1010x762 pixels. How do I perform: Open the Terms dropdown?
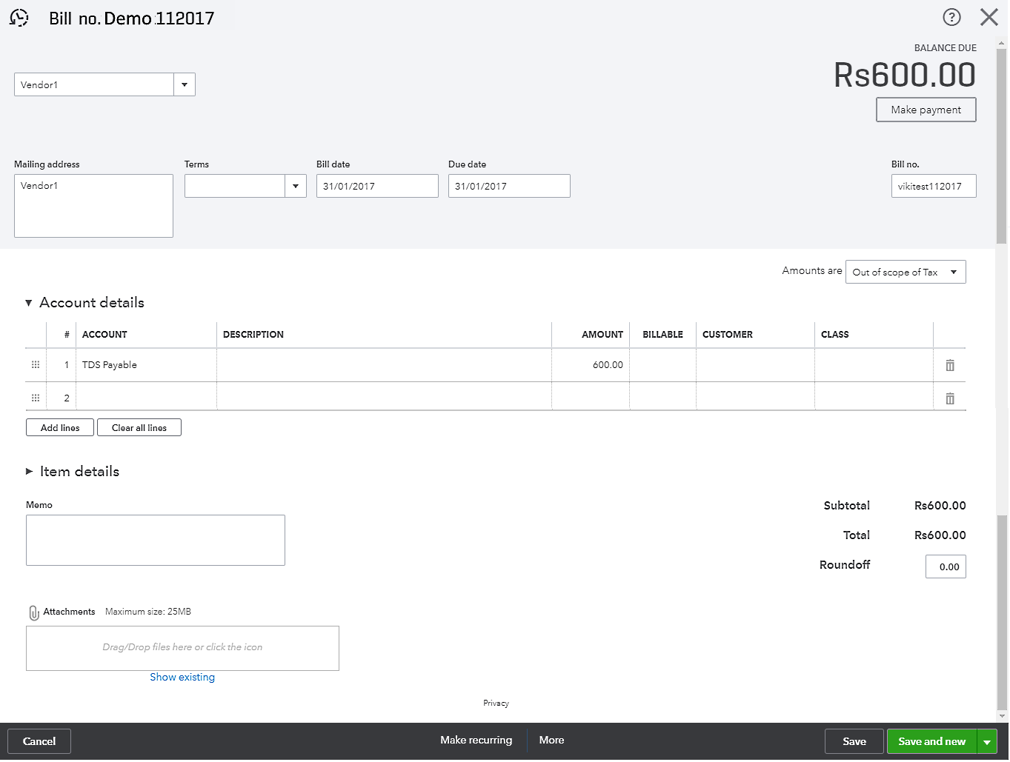pyautogui.click(x=296, y=186)
